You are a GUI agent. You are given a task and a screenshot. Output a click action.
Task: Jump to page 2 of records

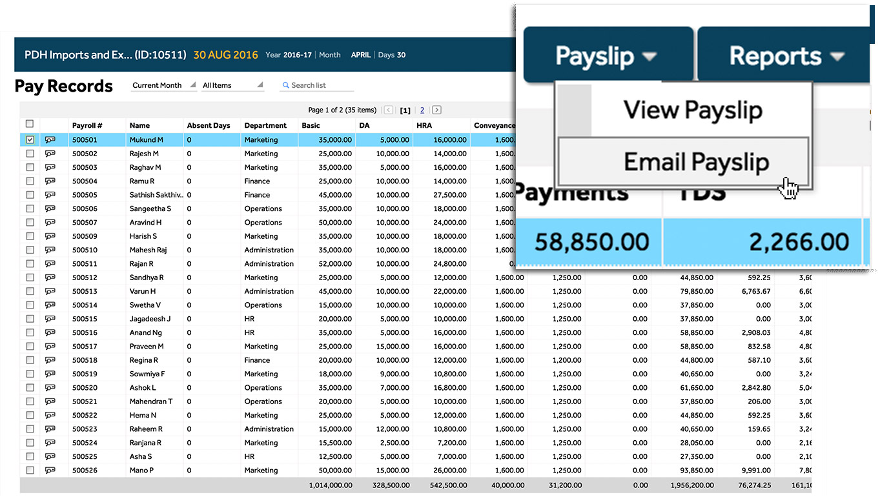(x=422, y=110)
